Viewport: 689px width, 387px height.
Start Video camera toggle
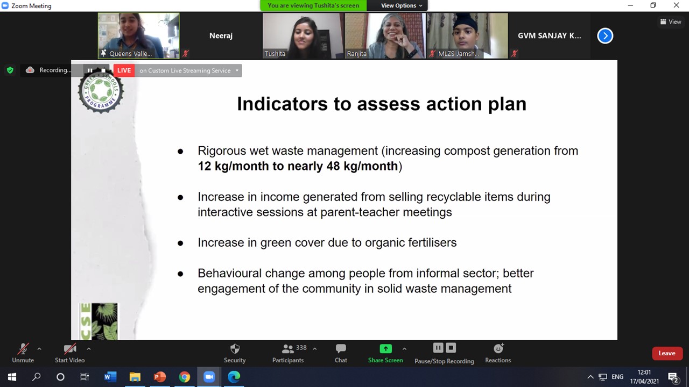69,353
